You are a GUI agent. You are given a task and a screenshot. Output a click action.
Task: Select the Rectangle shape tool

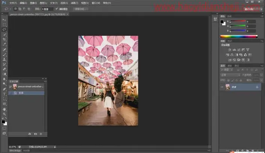pos(4,104)
